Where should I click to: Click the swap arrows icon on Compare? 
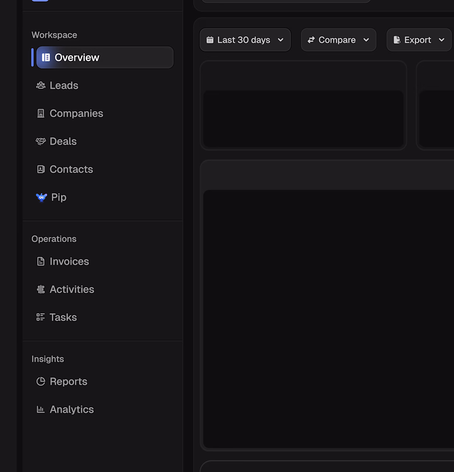311,40
